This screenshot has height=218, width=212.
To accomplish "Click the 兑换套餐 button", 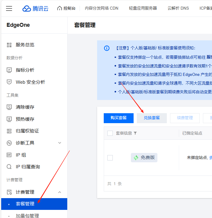I will [x=152, y=118].
